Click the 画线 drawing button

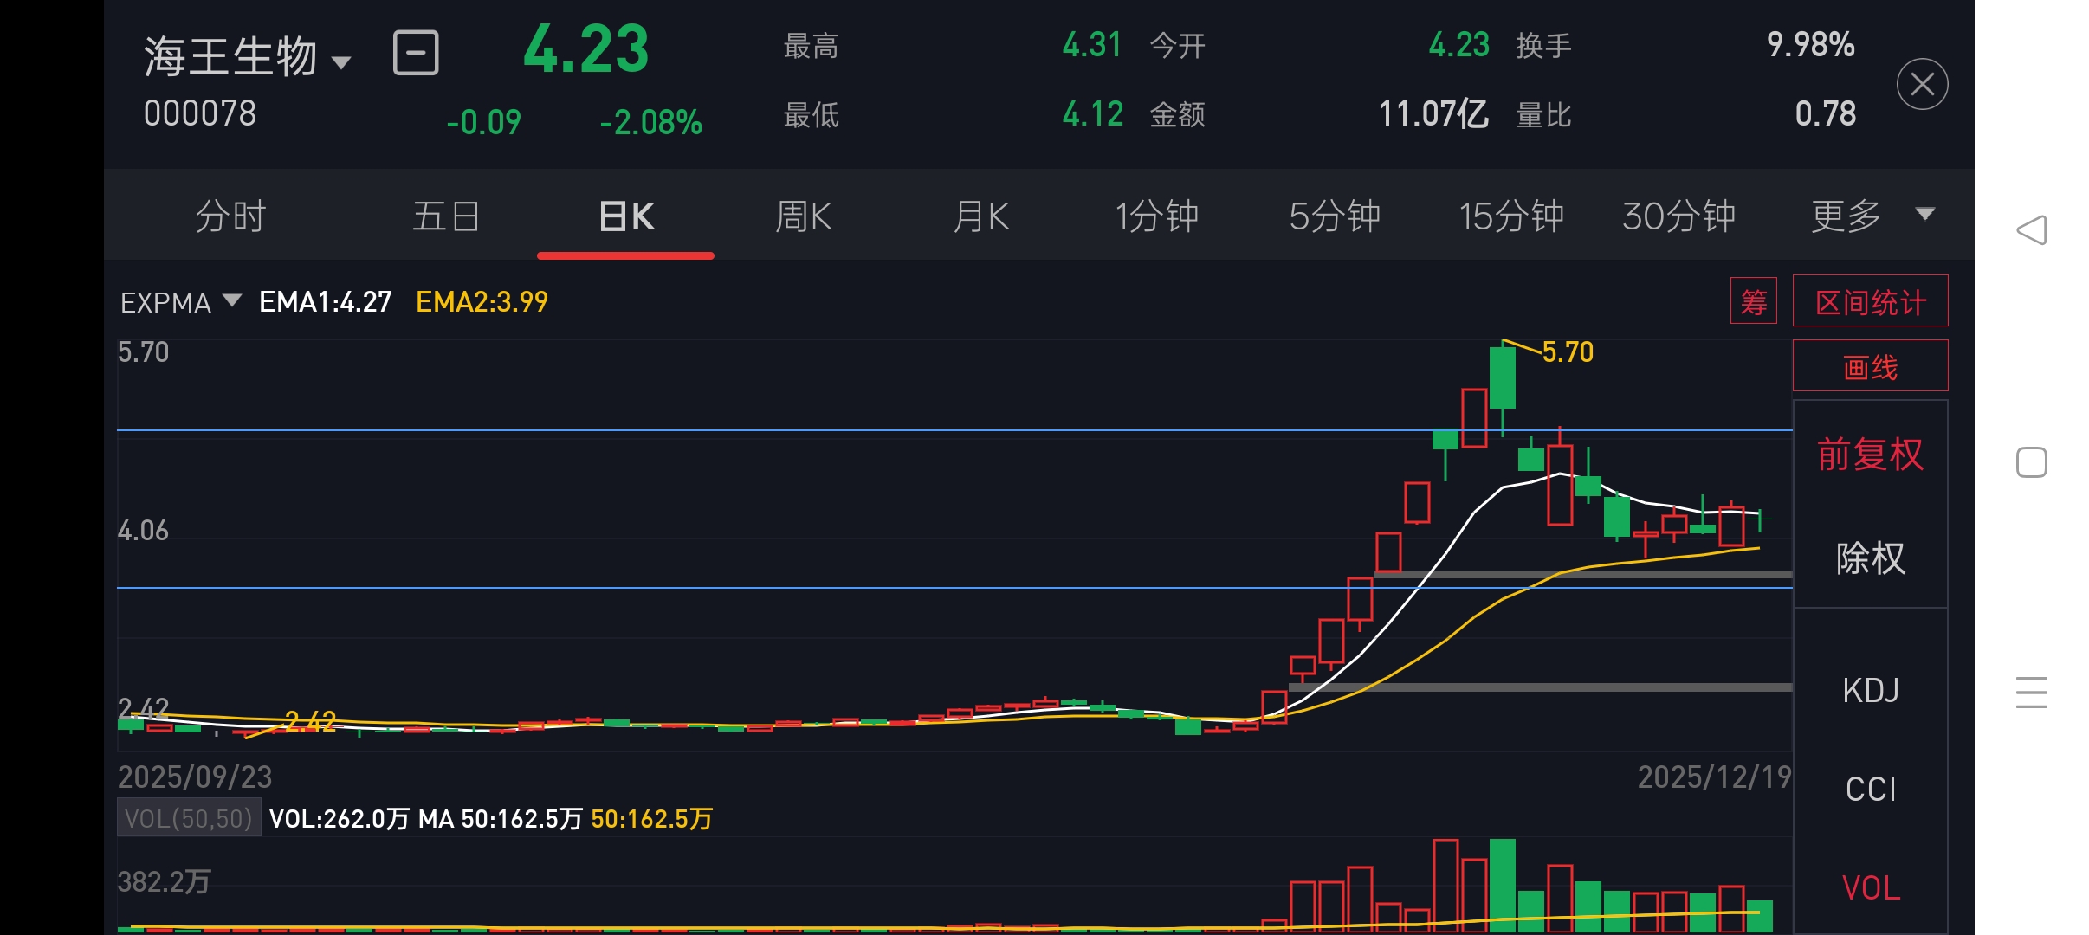tap(1870, 367)
